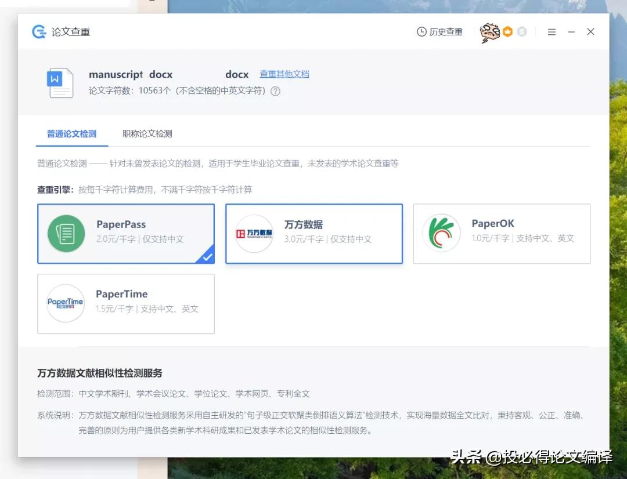Screen dimensions: 627x479
Task: Open the hamburger menu
Action: click(552, 31)
